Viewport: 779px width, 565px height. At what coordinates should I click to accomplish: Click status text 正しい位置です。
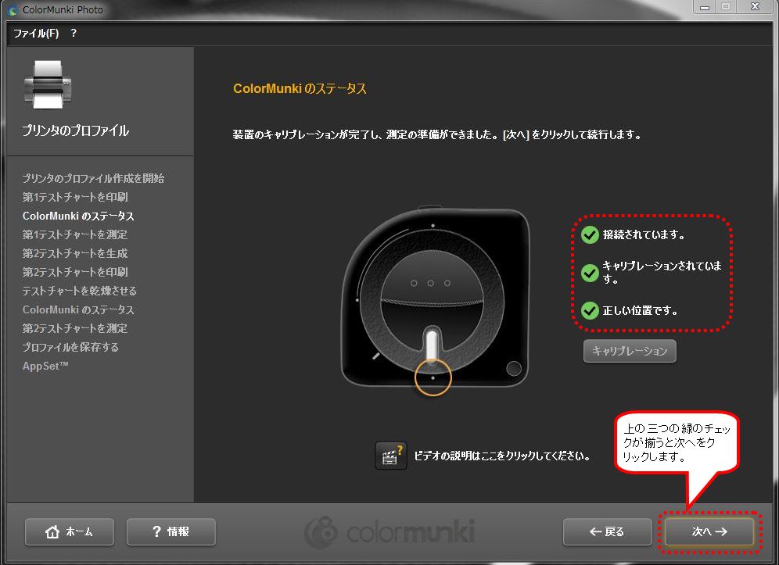coord(641,311)
